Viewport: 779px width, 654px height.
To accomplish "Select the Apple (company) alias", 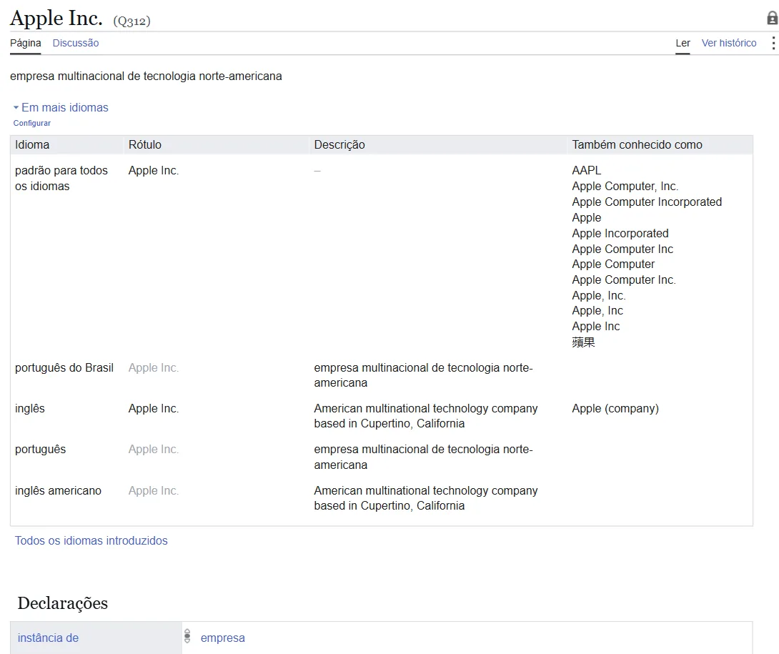I will (x=615, y=409).
